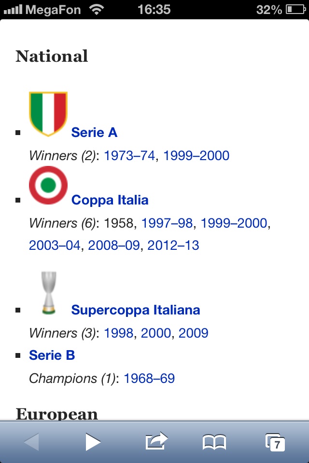Image resolution: width=309 pixels, height=463 pixels.
Task: Tap the status bar clock showing 16:35
Action: [154, 9]
